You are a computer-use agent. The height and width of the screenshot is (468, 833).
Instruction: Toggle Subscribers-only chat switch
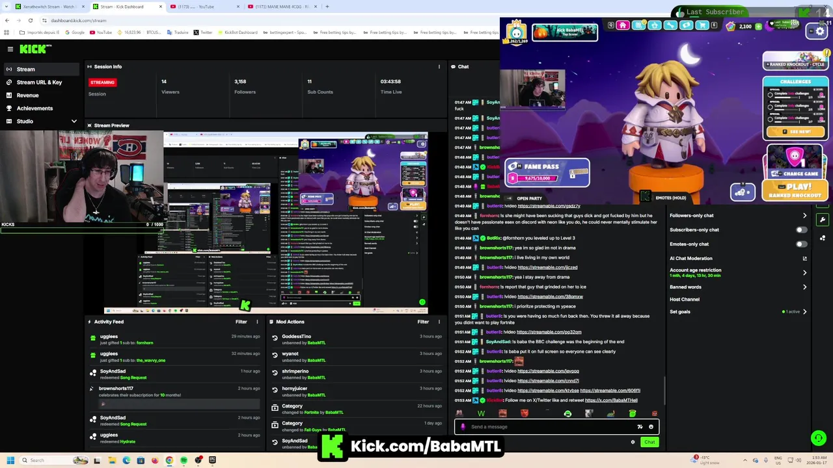(x=801, y=230)
